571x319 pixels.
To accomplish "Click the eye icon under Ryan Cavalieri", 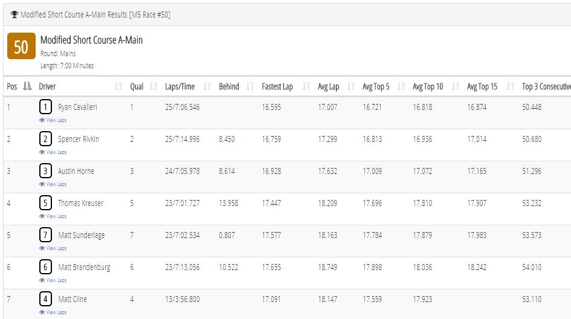I will (42, 120).
